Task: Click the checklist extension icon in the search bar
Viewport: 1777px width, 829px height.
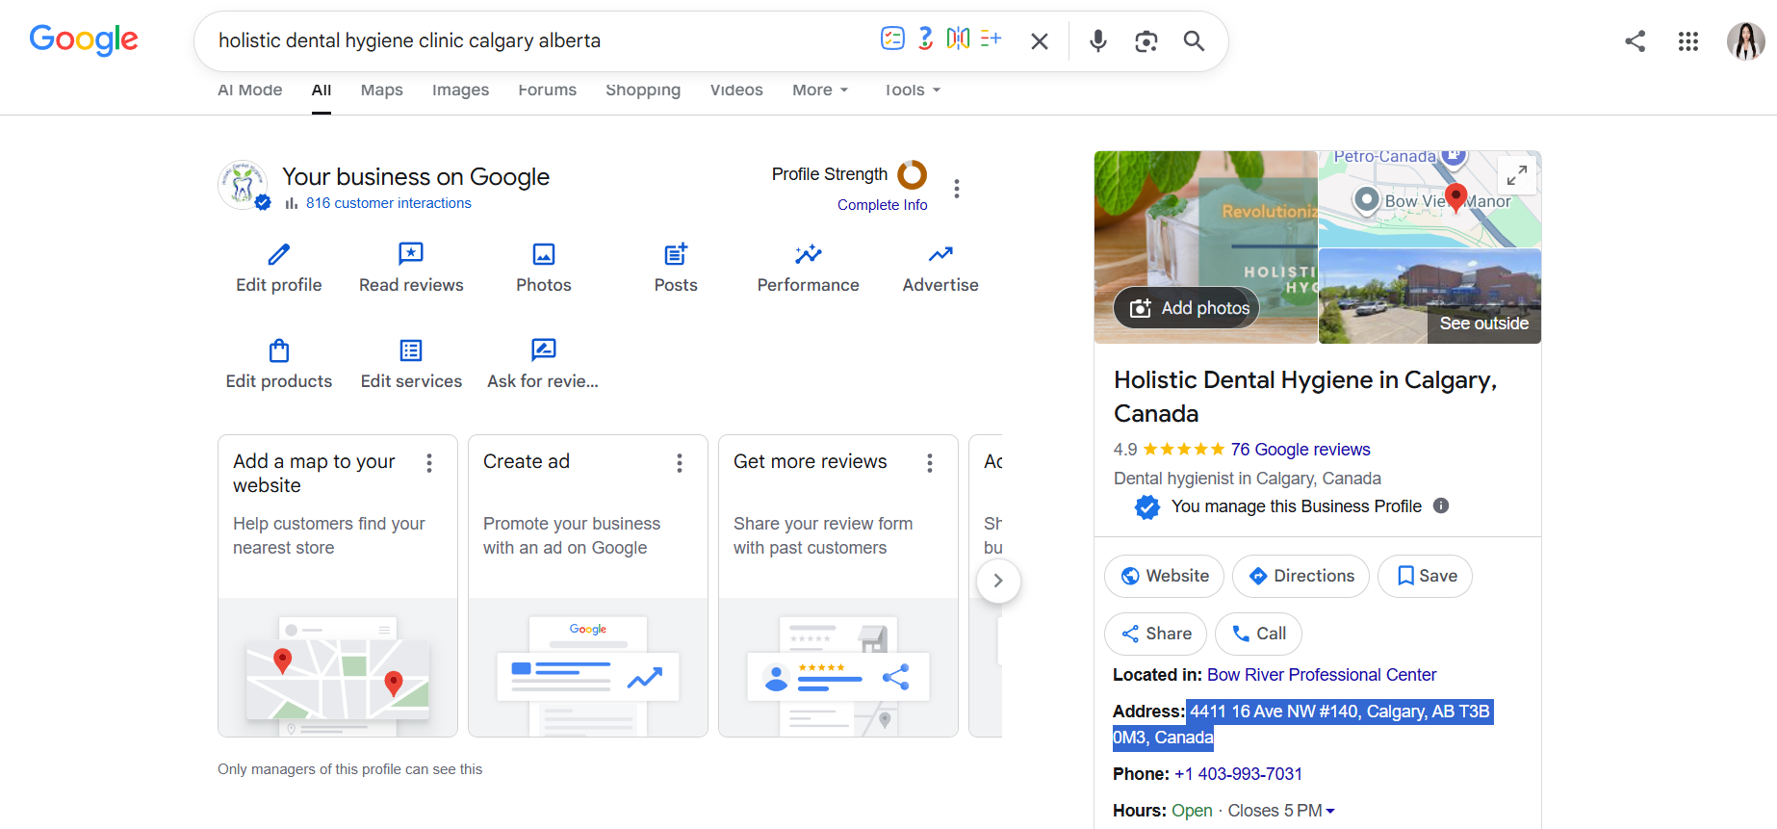Action: 892,39
